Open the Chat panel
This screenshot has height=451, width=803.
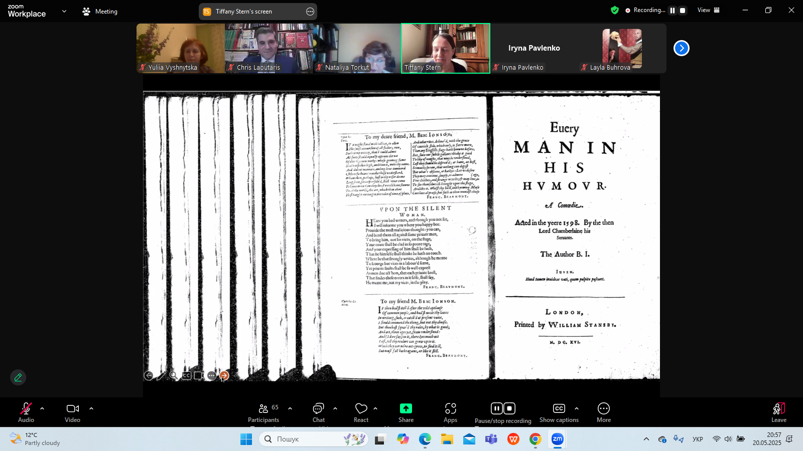[319, 413]
